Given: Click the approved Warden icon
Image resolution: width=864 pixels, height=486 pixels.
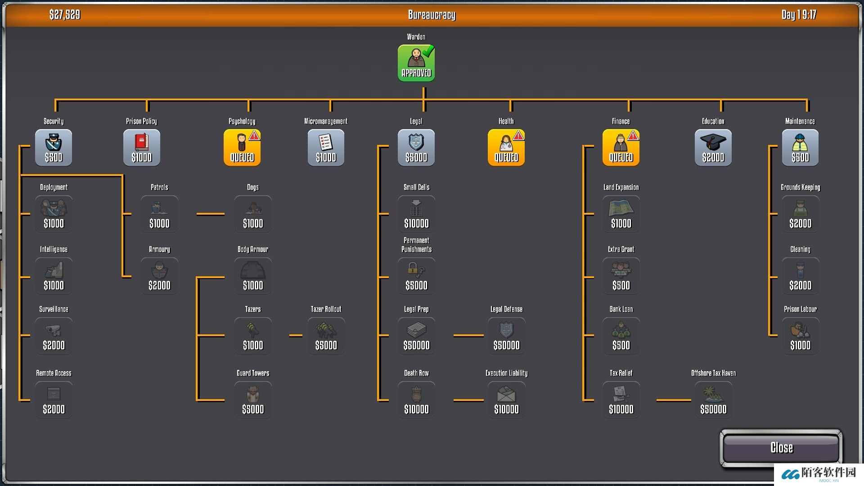Looking at the screenshot, I should [416, 63].
